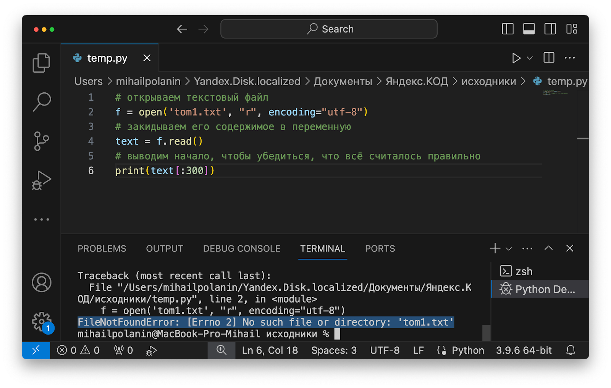
Task: Open the Search view
Action: [x=42, y=101]
